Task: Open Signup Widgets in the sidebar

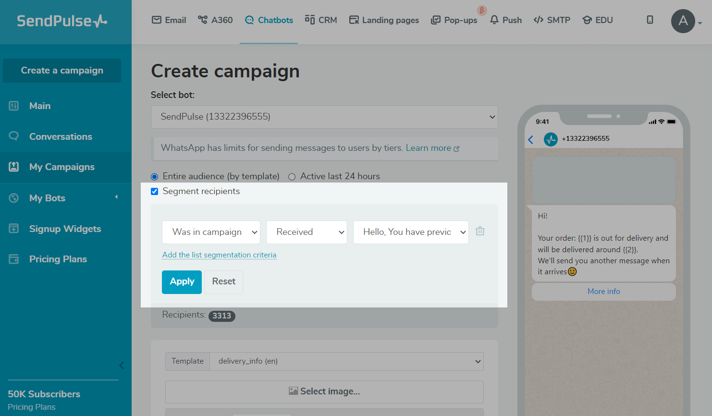Action: pyautogui.click(x=65, y=229)
